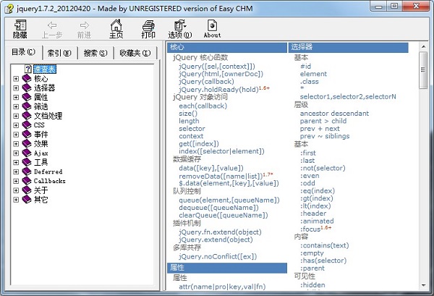The height and width of the screenshot is (296, 434).
Task: Open the jQuery.fn.extend(object) link
Action: click(220, 232)
